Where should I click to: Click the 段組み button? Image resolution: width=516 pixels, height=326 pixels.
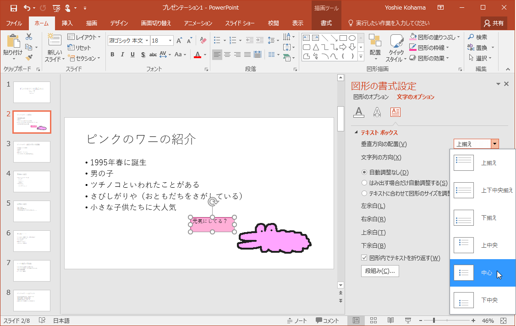point(379,271)
